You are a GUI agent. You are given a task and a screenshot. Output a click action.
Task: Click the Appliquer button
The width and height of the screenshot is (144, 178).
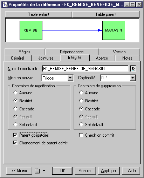click(109, 171)
